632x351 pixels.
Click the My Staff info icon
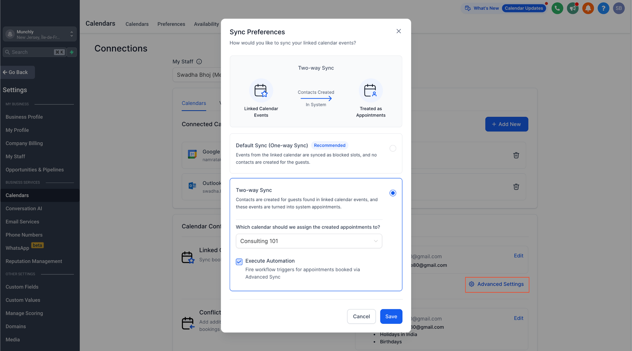point(199,62)
